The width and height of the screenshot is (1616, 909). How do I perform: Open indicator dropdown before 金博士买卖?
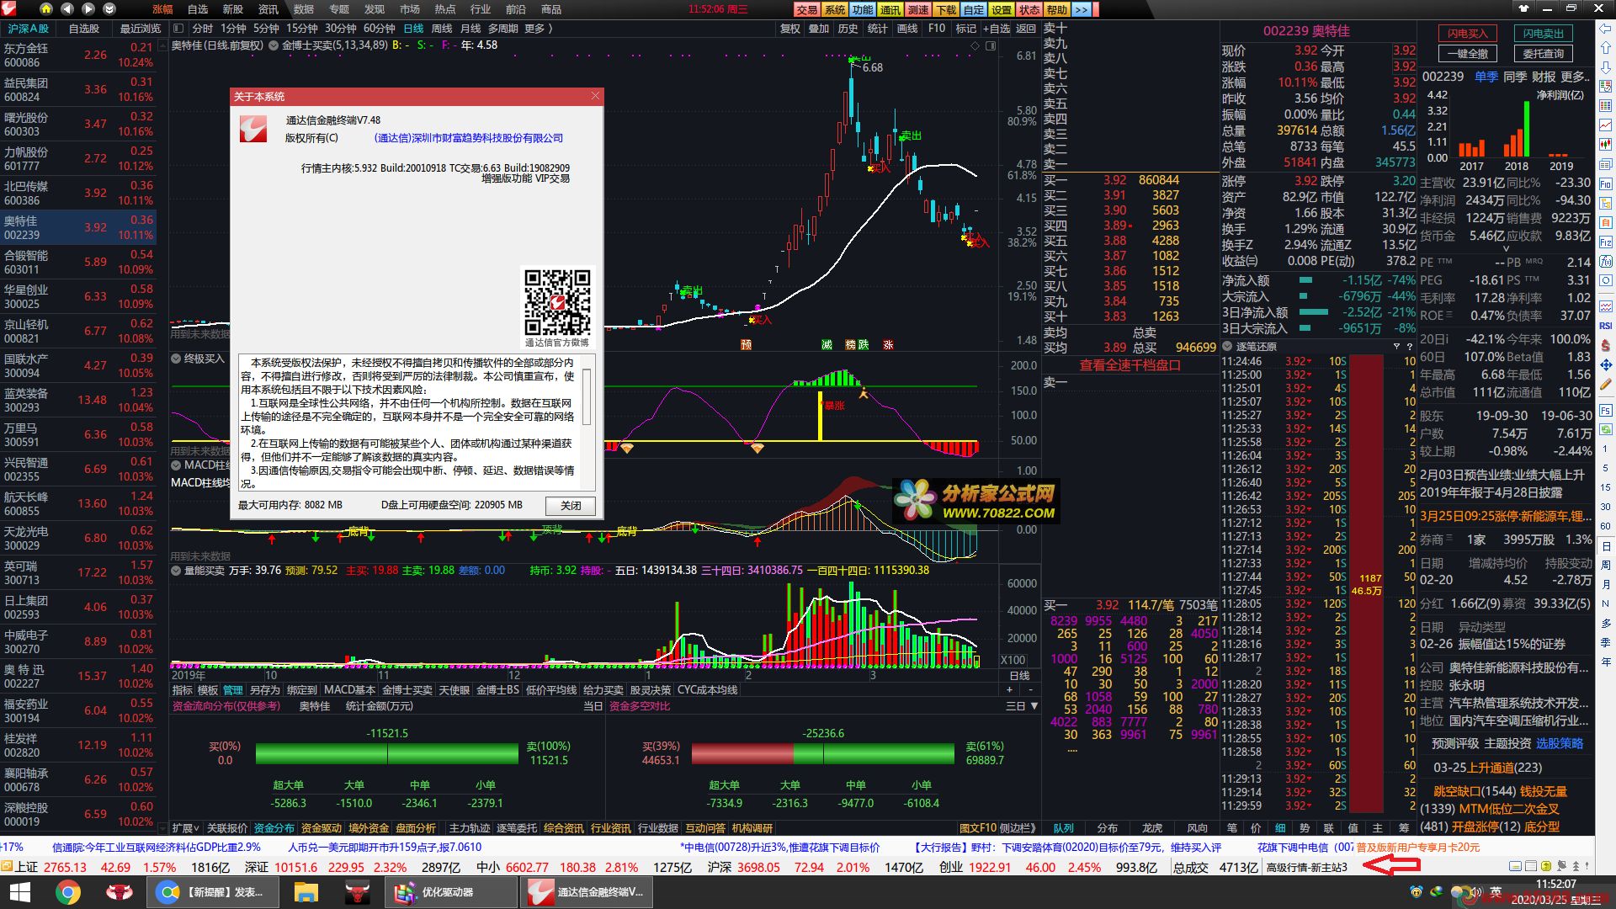click(274, 45)
